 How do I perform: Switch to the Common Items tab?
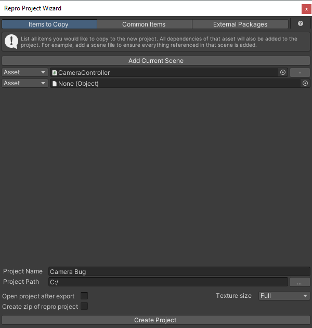coord(144,24)
